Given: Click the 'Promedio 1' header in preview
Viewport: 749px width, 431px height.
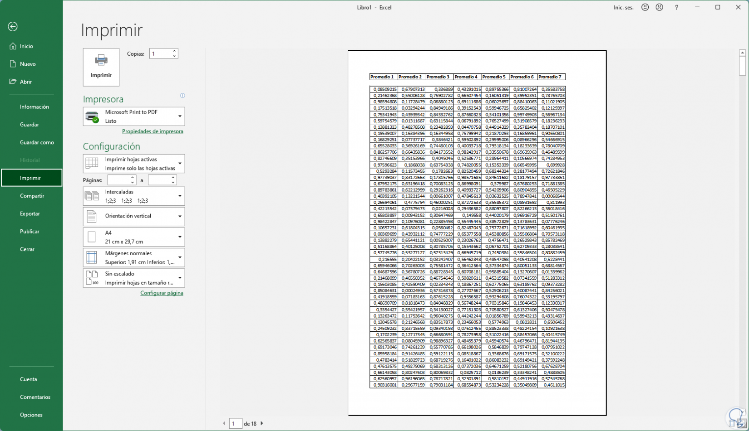Looking at the screenshot, I should (382, 77).
